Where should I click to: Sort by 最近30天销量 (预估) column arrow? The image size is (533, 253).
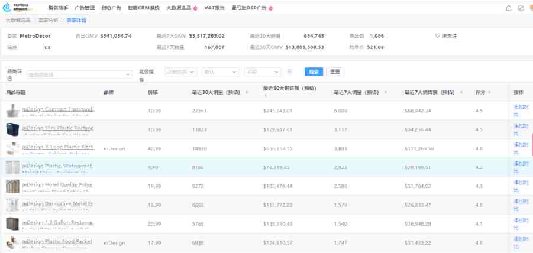pyautogui.click(x=247, y=92)
